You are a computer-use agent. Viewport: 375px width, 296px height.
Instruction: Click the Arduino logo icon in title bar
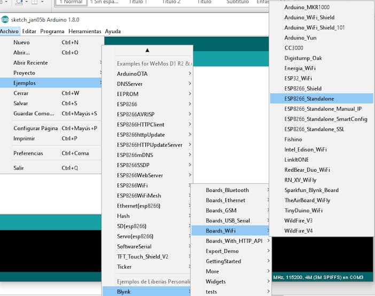(5, 20)
